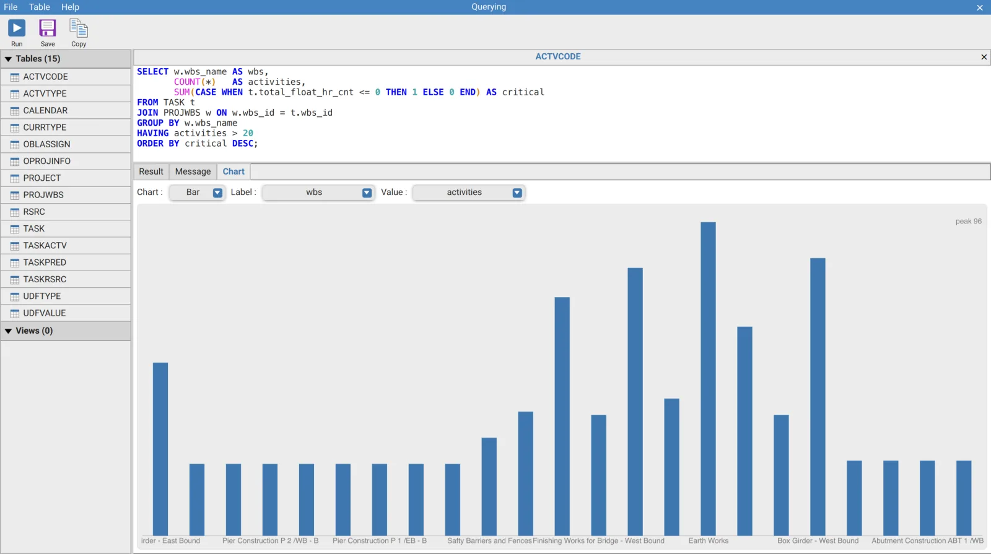This screenshot has height=554, width=991.
Task: Click the UDFTYPE table icon
Action: (x=15, y=297)
